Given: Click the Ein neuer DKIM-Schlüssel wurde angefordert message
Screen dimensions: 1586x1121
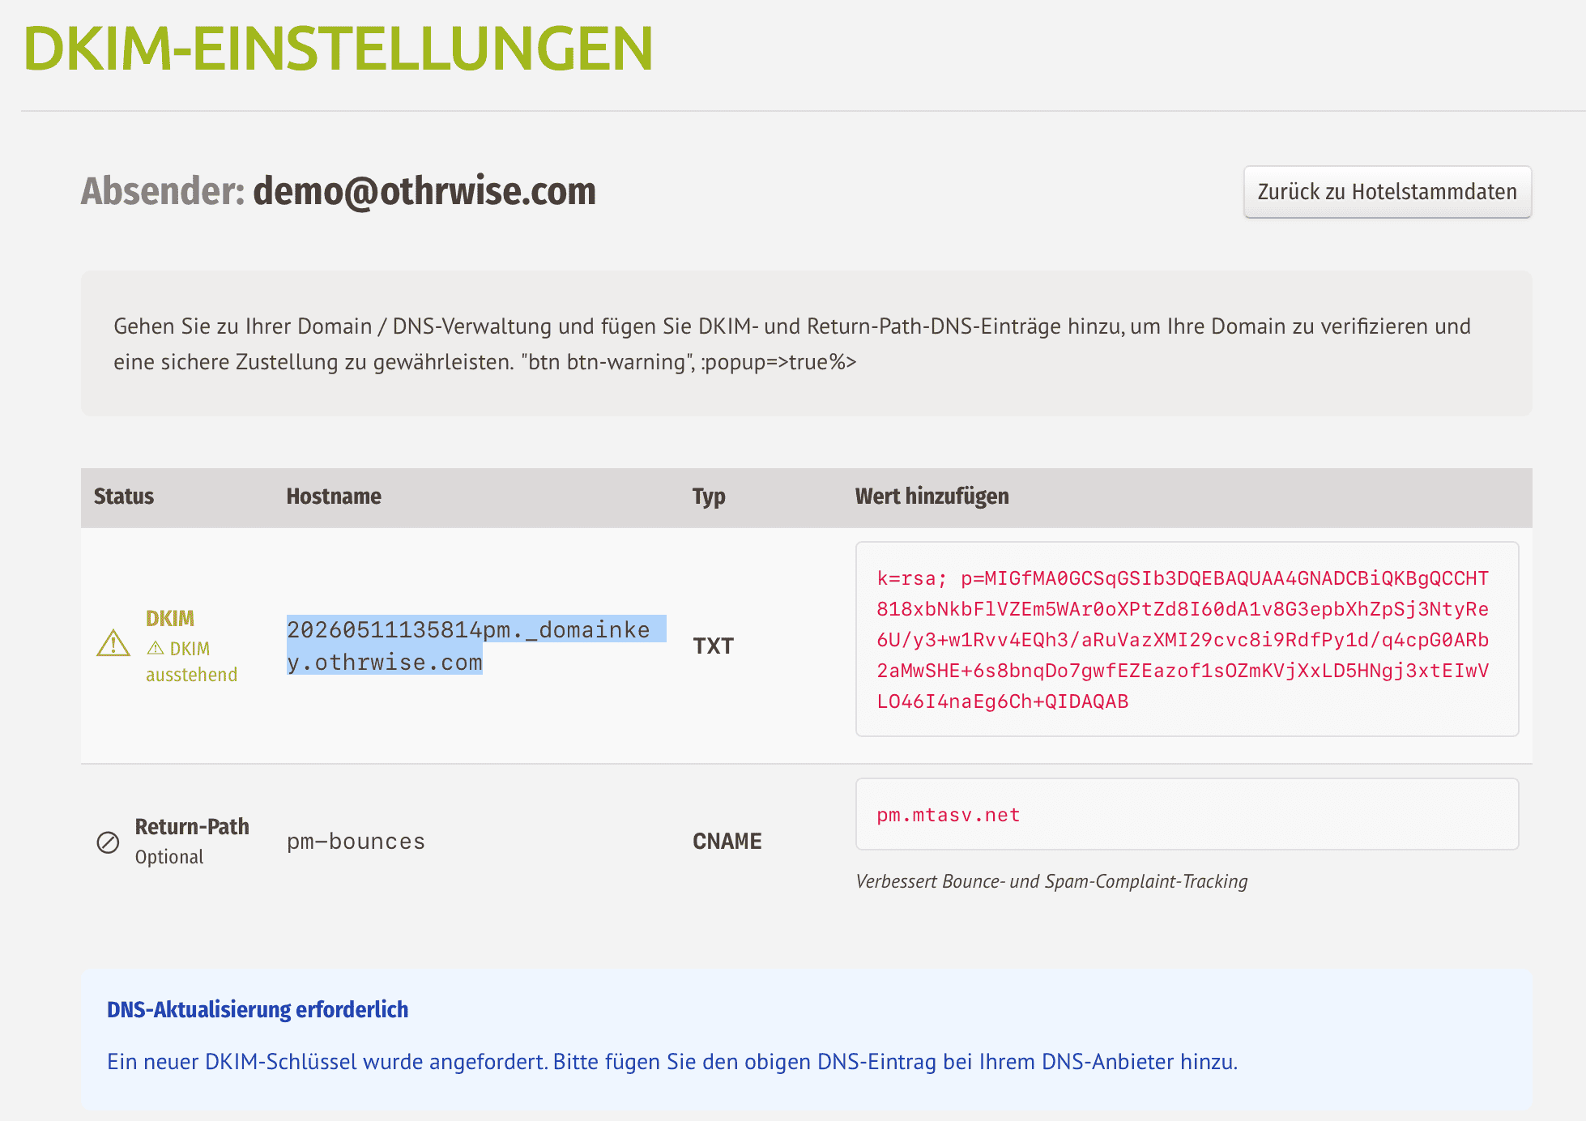Looking at the screenshot, I should 672,1062.
